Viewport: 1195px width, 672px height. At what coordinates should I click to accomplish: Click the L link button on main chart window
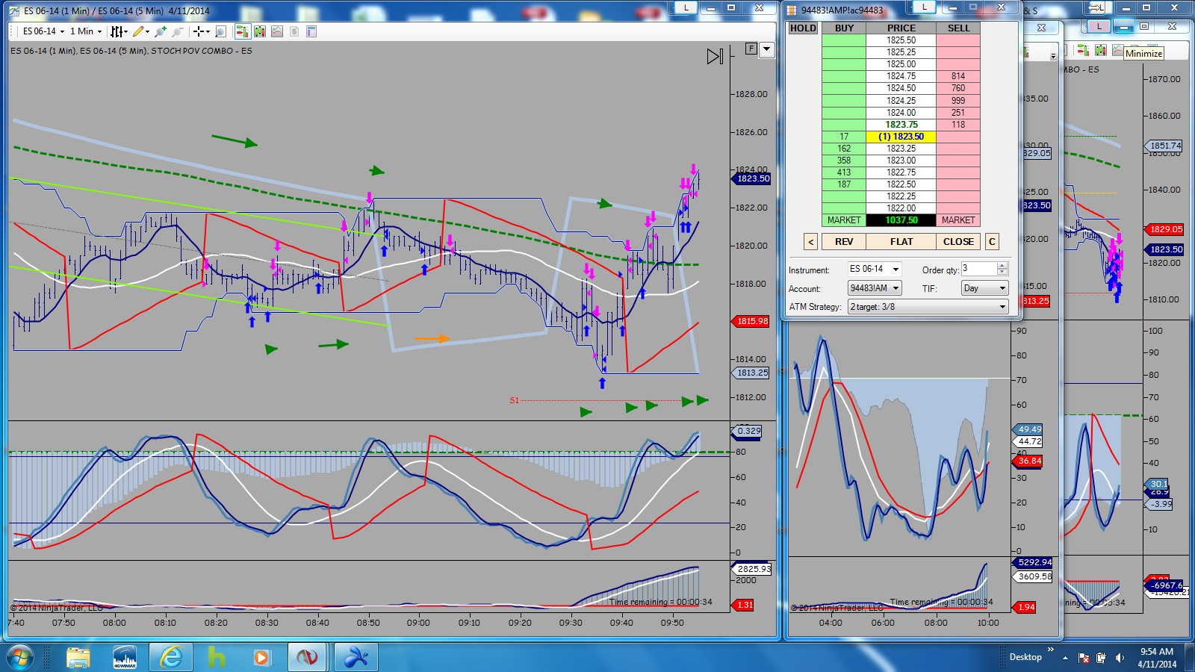686,7
